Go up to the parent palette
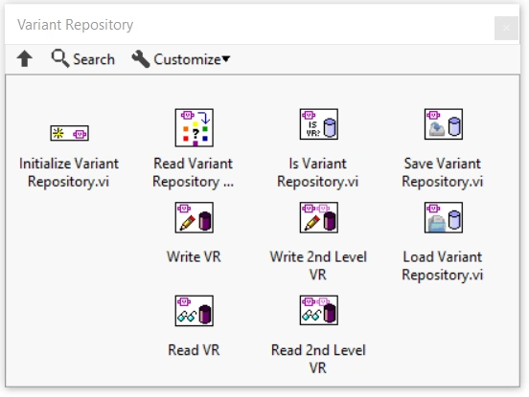Screen dimensions: 529x397 tap(25, 58)
